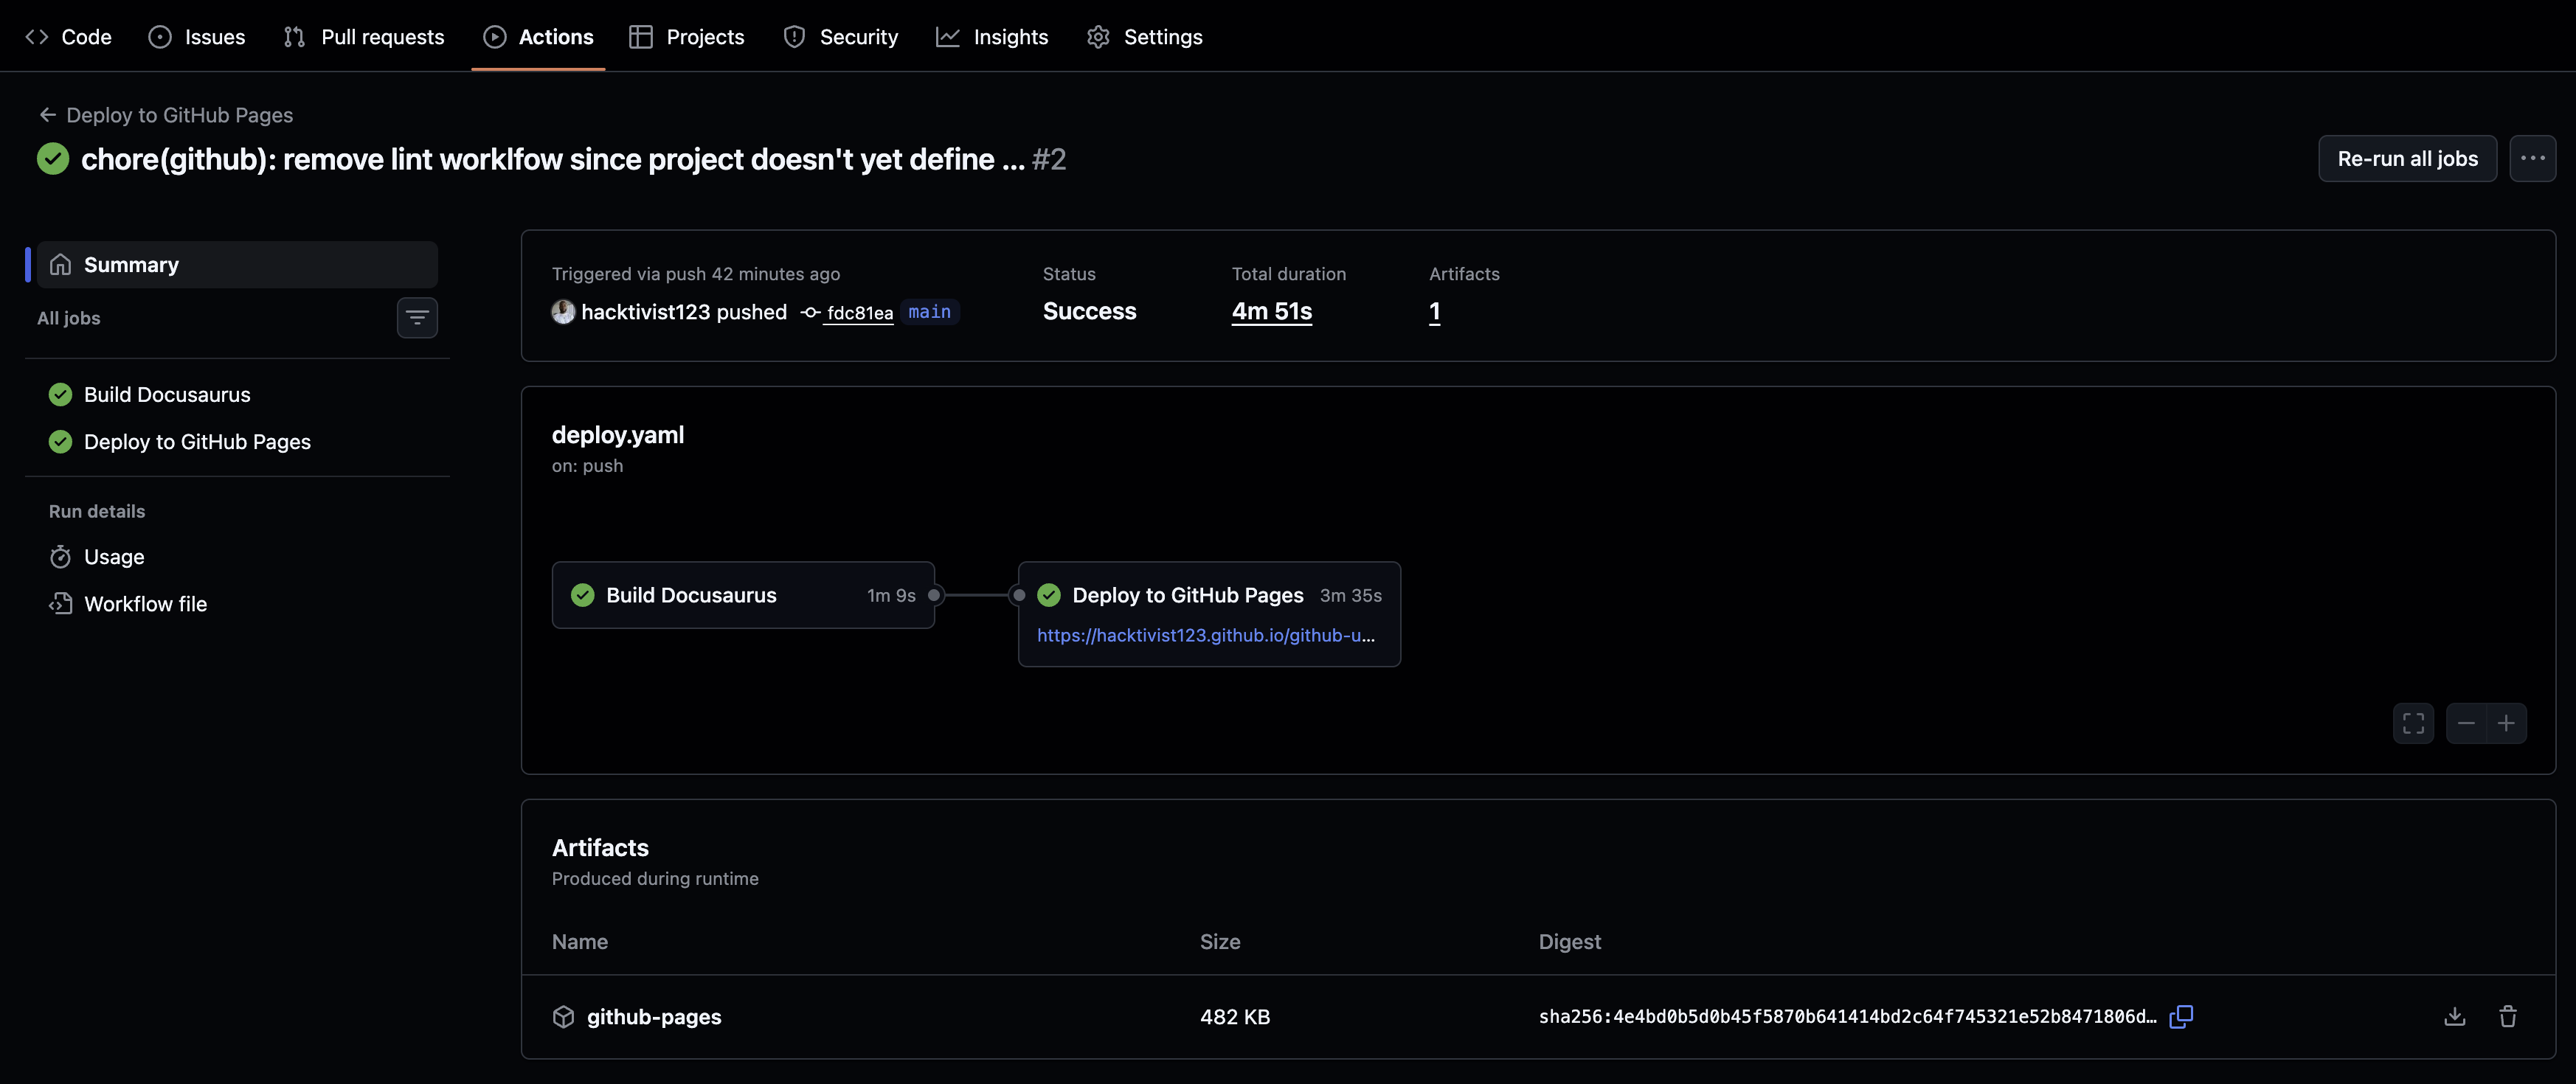Open the Issues tab
Screen dimensions: 2576x1084
[x=197, y=37]
